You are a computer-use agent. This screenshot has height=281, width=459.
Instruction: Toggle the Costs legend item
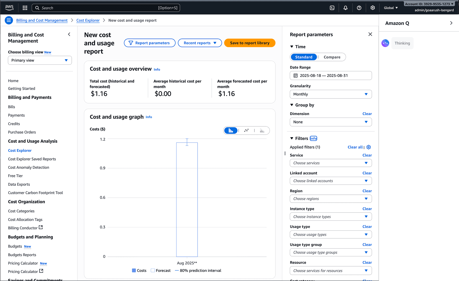pos(139,270)
